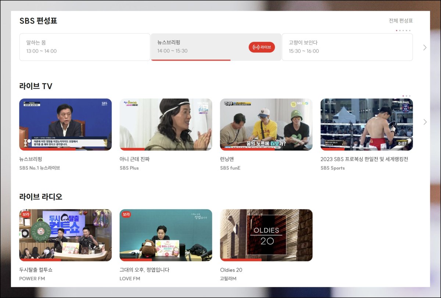Advance the 라이브 TV carousel with right chevron
Image resolution: width=441 pixels, height=298 pixels.
point(425,122)
